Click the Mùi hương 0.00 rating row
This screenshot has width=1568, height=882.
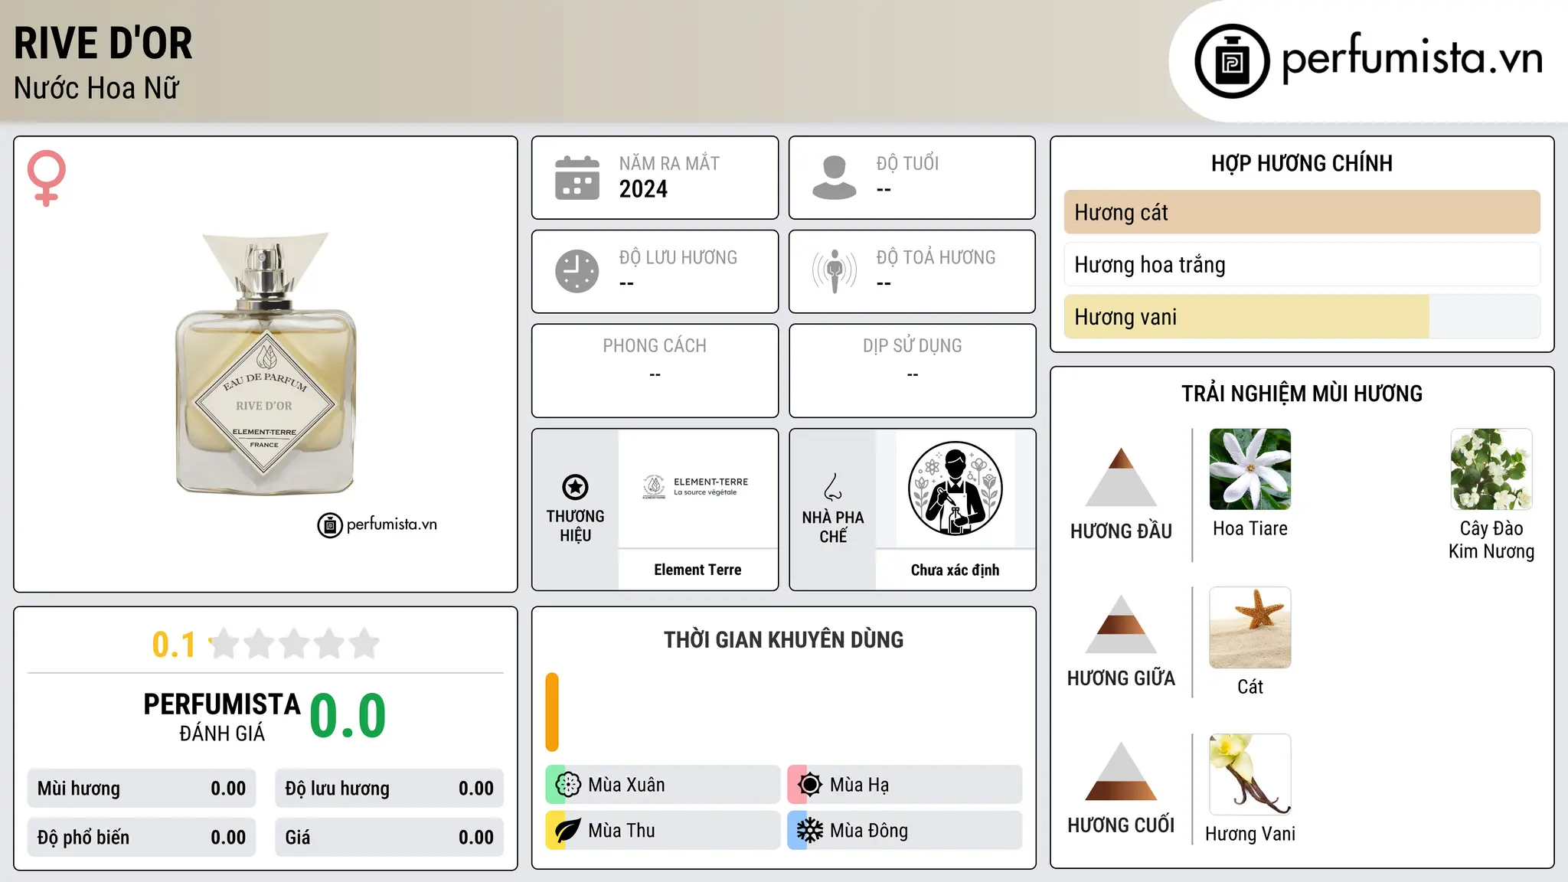point(142,789)
